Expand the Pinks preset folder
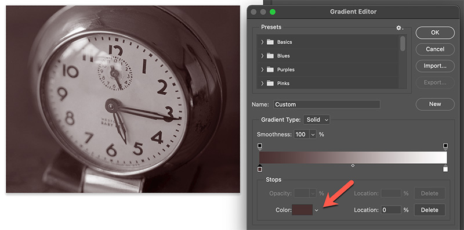This screenshot has height=230, width=464. coord(262,83)
